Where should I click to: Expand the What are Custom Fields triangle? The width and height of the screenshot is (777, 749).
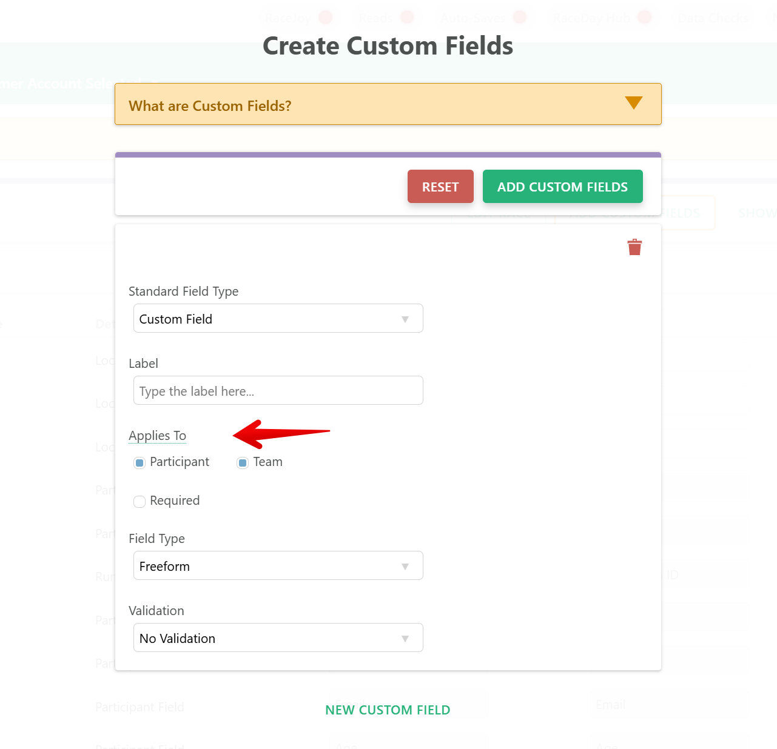634,103
